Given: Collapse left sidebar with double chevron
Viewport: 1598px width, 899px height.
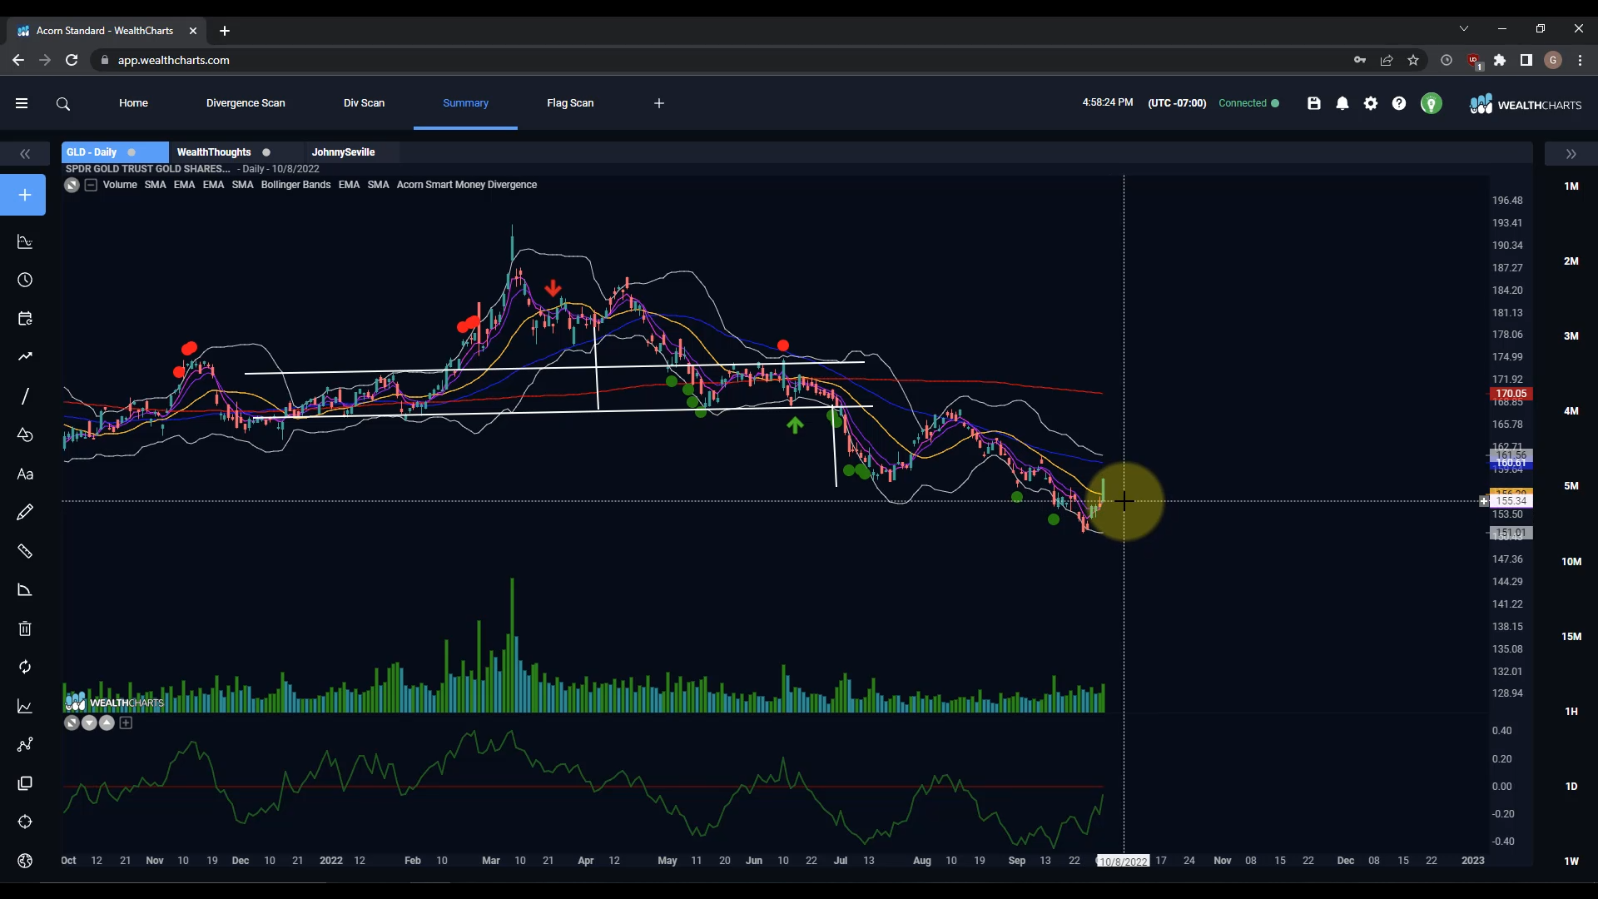Looking at the screenshot, I should (x=25, y=154).
